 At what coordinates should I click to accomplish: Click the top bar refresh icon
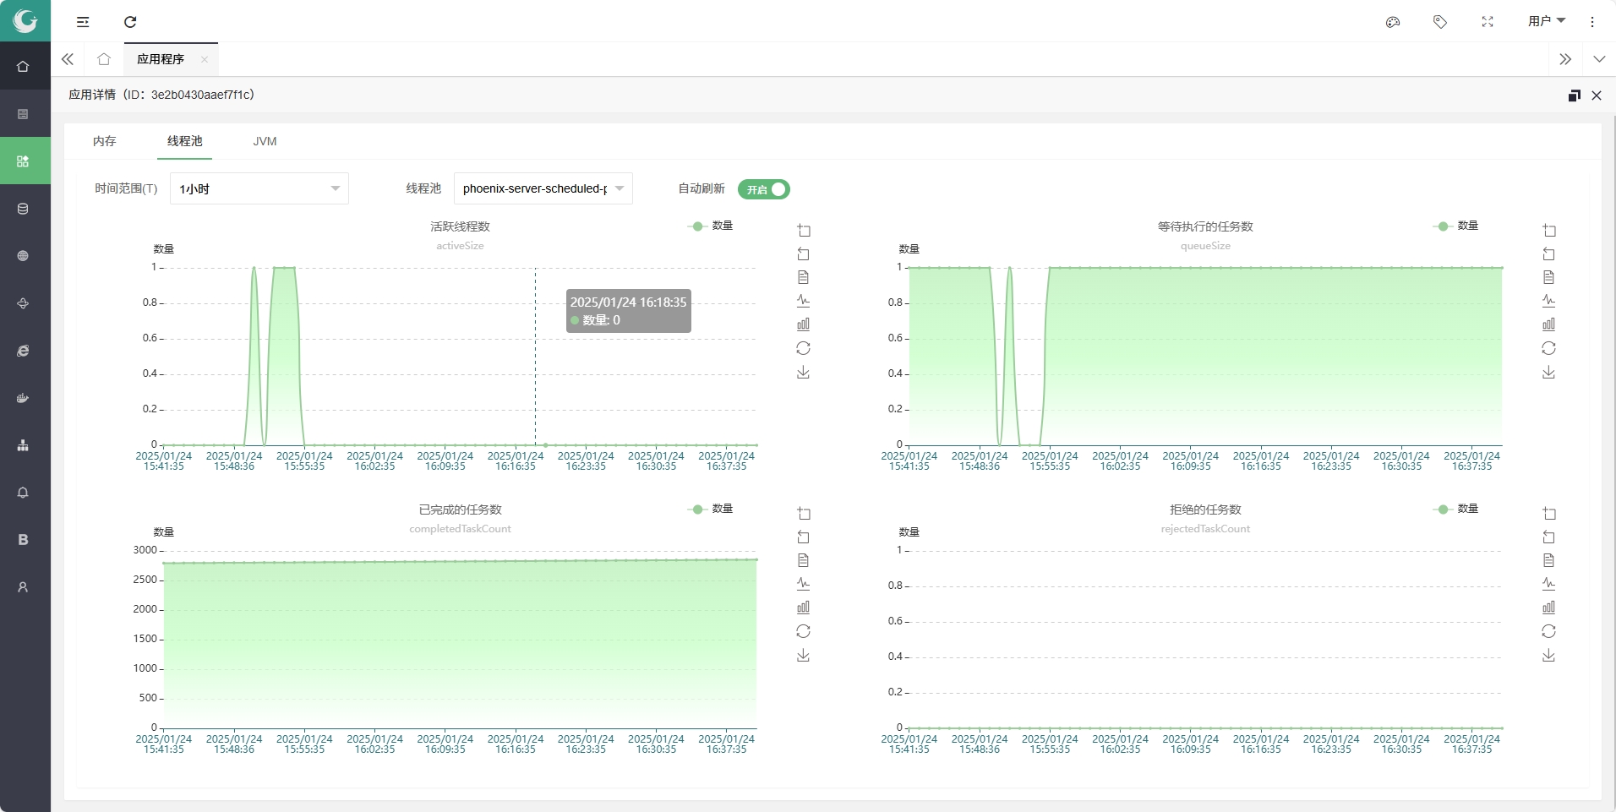point(130,22)
